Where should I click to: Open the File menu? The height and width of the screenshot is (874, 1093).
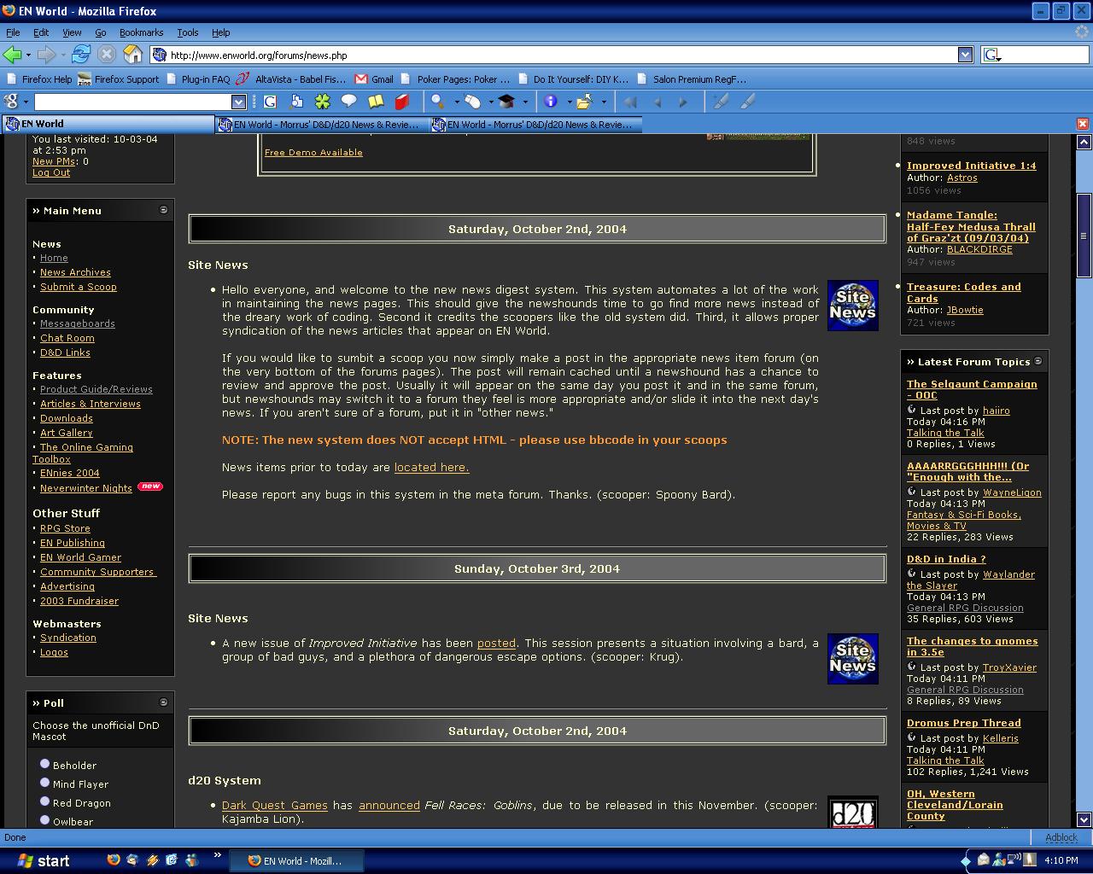pyautogui.click(x=13, y=32)
